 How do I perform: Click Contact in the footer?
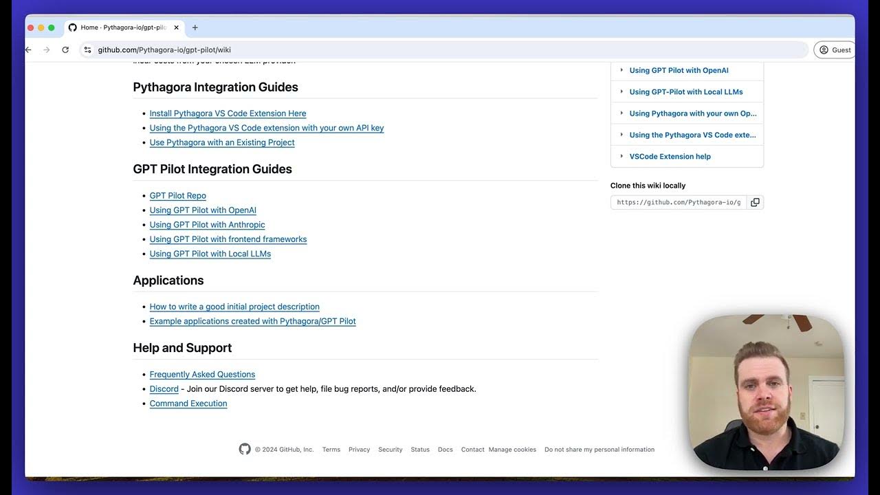pos(472,450)
